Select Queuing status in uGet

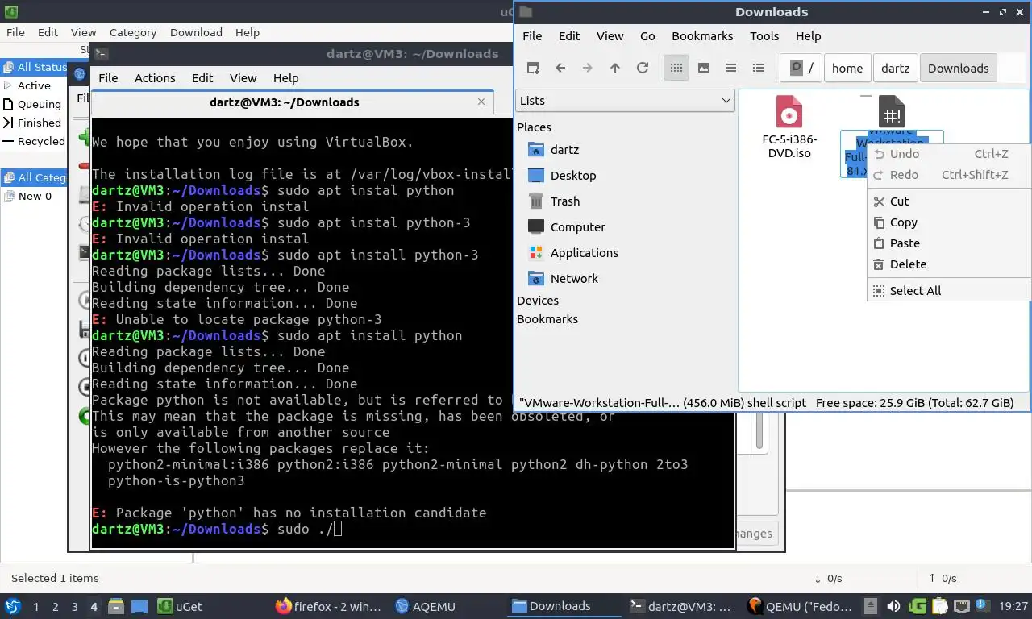click(32, 104)
